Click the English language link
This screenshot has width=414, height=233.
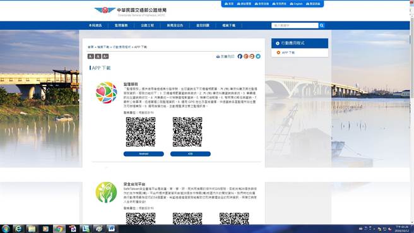(x=296, y=4)
